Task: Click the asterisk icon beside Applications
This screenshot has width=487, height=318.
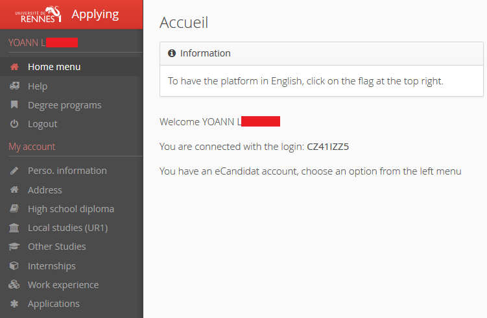Action: click(x=14, y=304)
